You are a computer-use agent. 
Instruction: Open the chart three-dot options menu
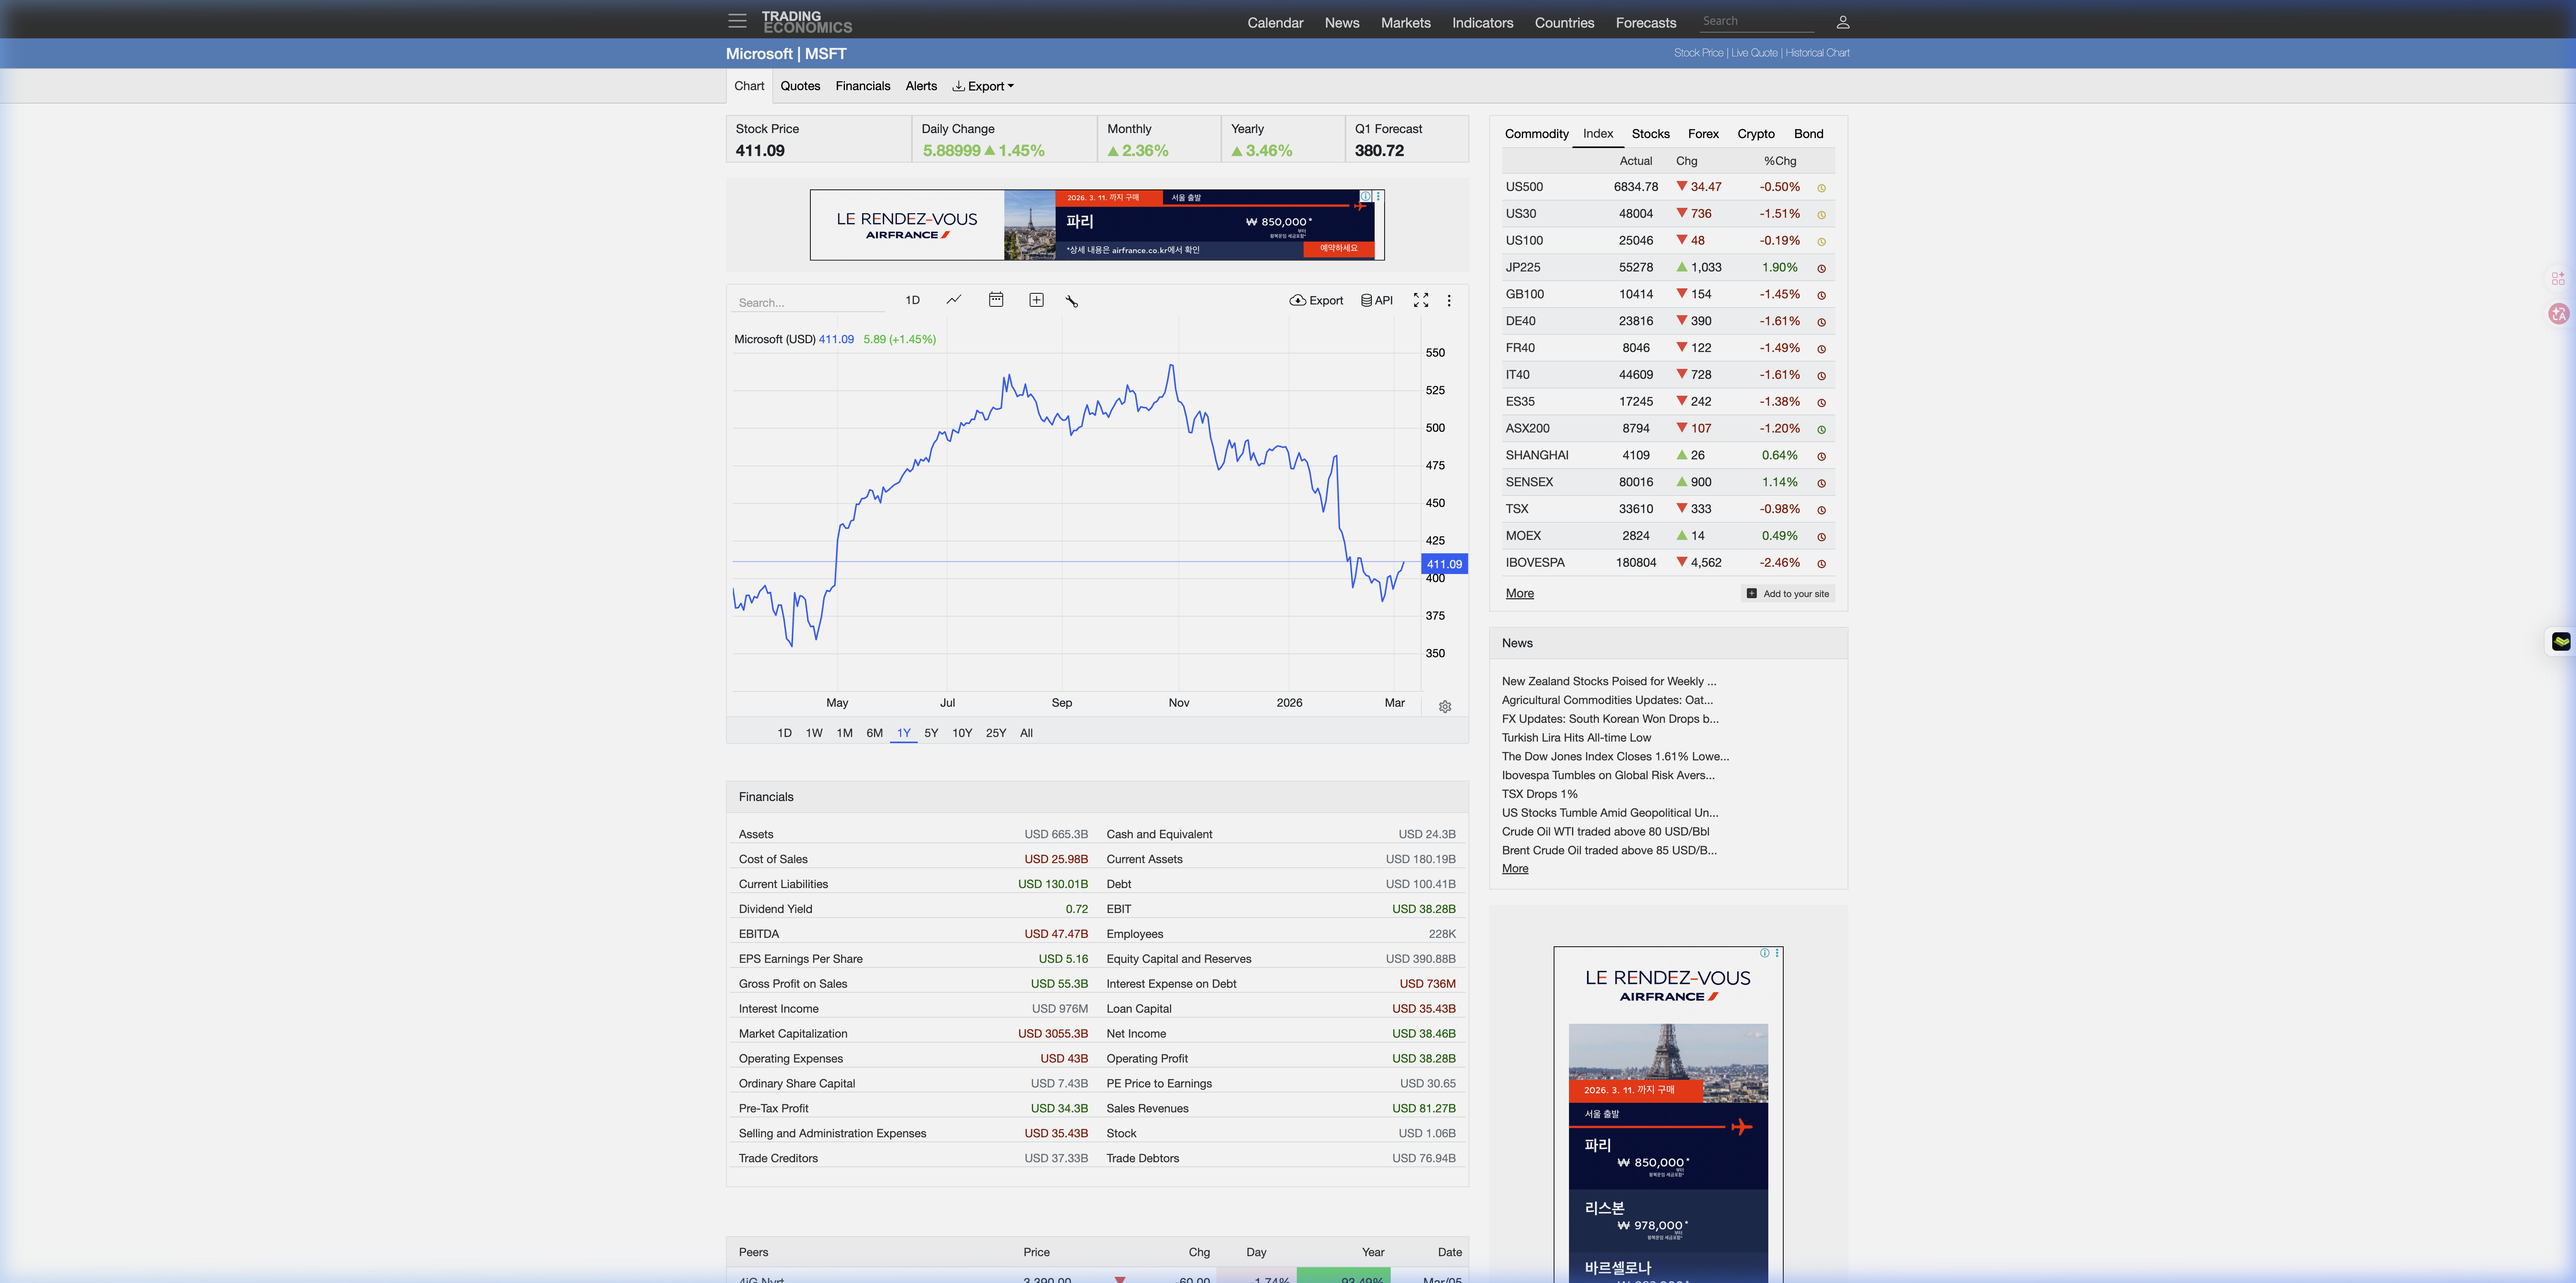tap(1449, 300)
